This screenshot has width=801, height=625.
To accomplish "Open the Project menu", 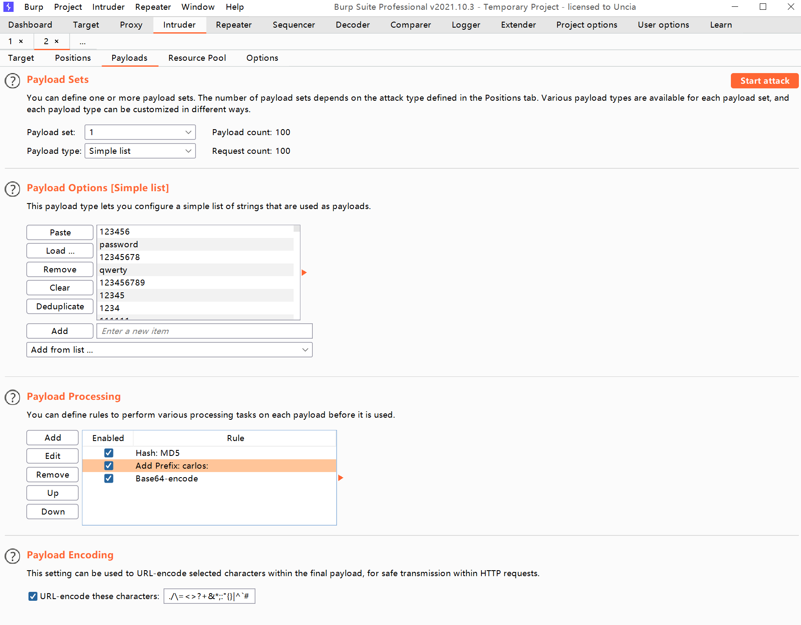I will tap(68, 7).
